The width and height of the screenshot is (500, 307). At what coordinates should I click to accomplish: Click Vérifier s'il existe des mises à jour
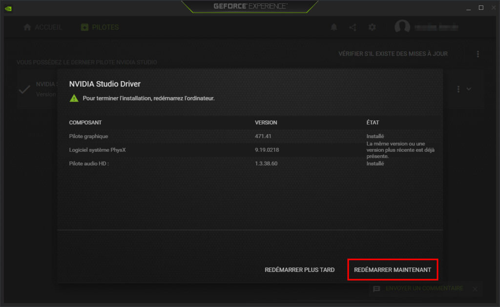[x=393, y=54]
